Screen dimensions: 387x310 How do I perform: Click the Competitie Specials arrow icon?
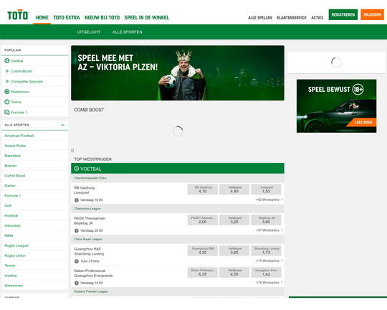7,81
